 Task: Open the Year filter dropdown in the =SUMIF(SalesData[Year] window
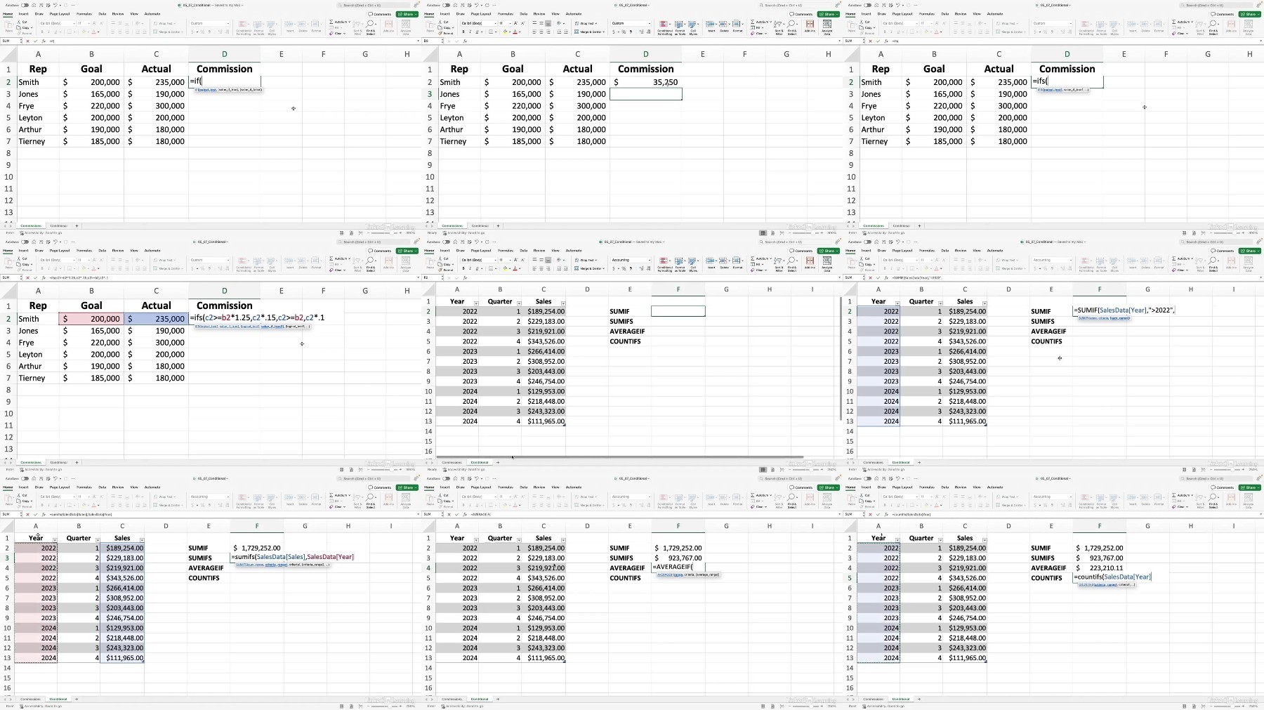click(897, 303)
